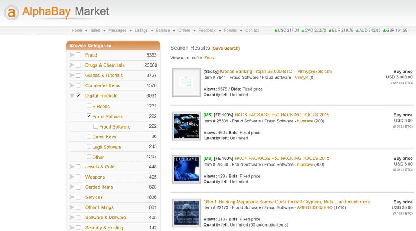Click the EUR 219.79 rate
This screenshot has height=231, width=416.
point(341,30)
